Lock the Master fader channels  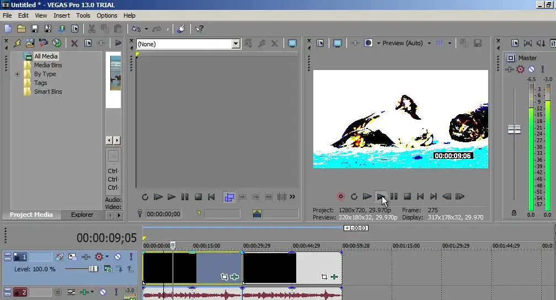(514, 213)
